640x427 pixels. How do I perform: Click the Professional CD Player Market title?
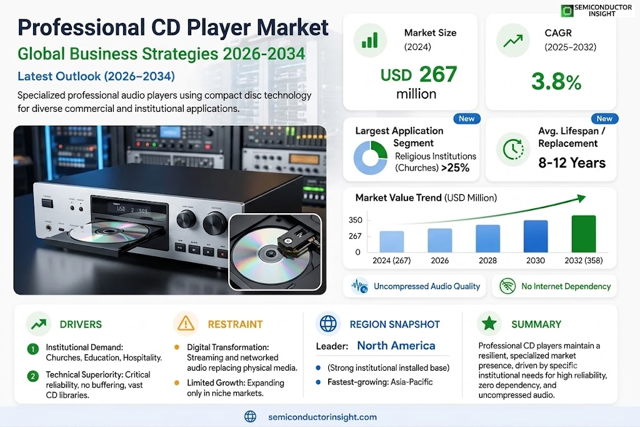tap(173, 28)
